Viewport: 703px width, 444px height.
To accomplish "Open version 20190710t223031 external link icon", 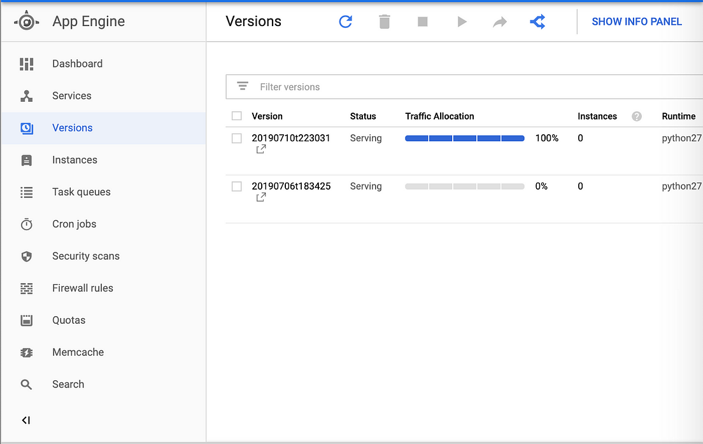I will click(x=261, y=149).
